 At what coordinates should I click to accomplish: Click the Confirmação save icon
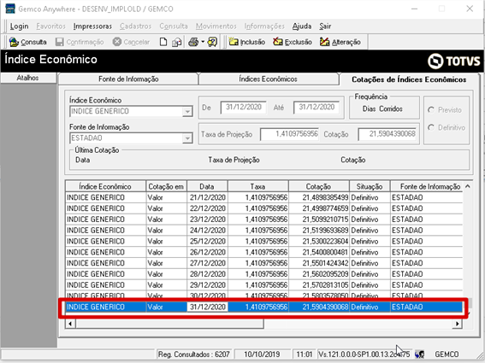[x=59, y=42]
